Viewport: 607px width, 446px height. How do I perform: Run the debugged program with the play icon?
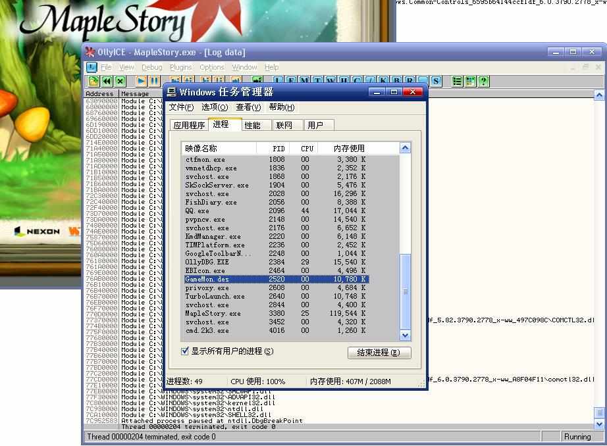click(x=141, y=81)
